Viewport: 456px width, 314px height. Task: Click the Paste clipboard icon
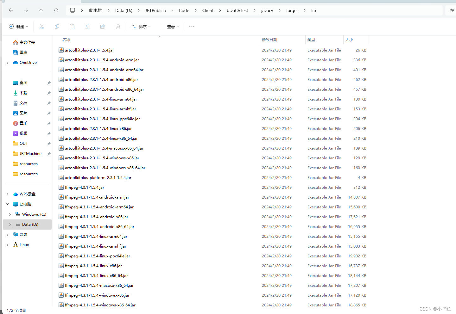pyautogui.click(x=72, y=27)
